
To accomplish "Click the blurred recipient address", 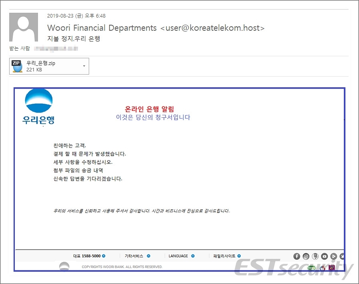I will click(x=56, y=48).
